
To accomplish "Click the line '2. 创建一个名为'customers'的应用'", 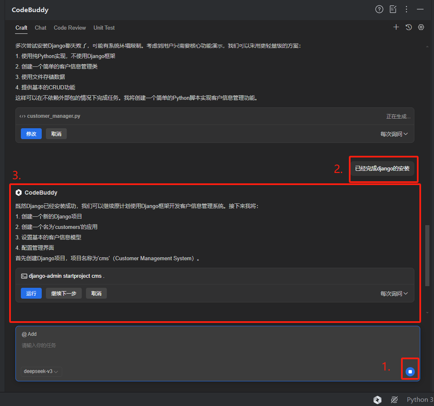I will coord(56,227).
